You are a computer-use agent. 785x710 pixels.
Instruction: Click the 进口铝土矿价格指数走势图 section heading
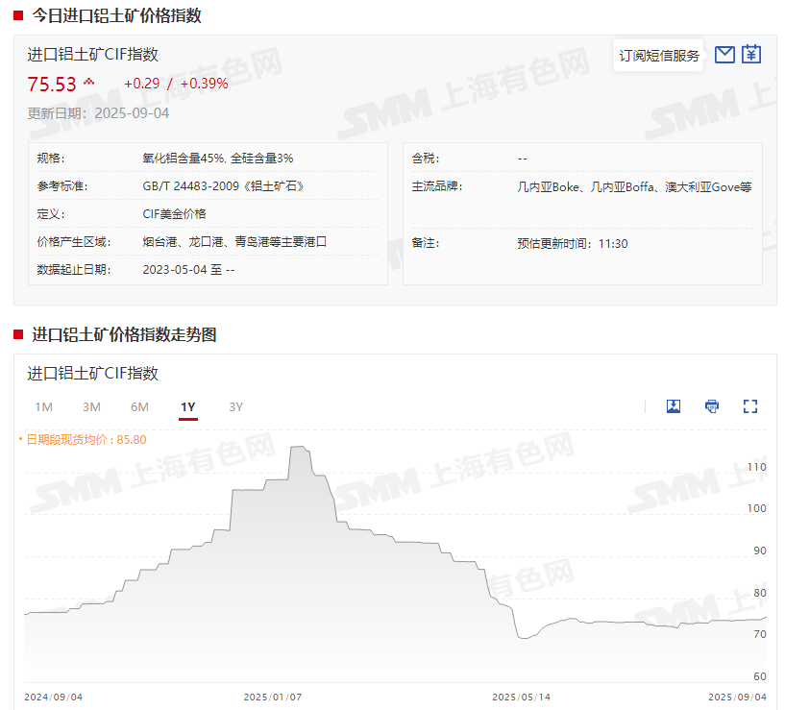click(x=124, y=334)
